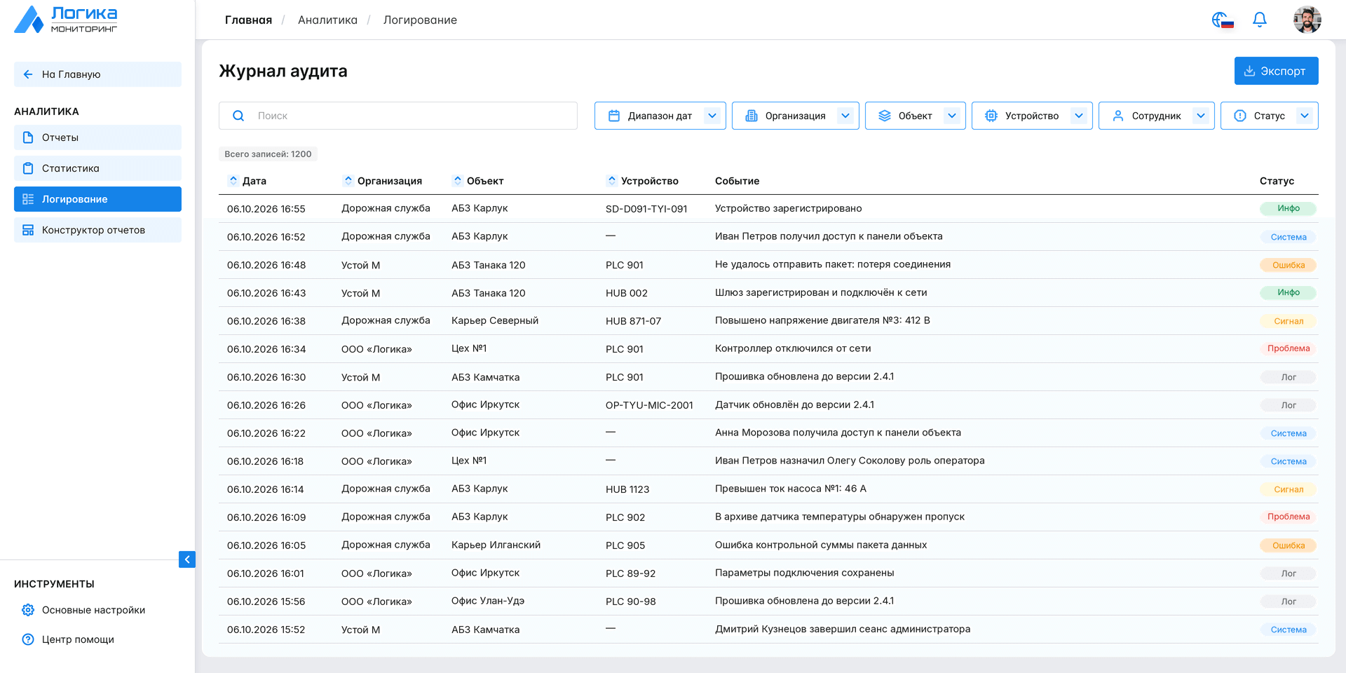Click device cell SD-D091-TYI-091
This screenshot has width=1346, height=673.
pyautogui.click(x=646, y=209)
